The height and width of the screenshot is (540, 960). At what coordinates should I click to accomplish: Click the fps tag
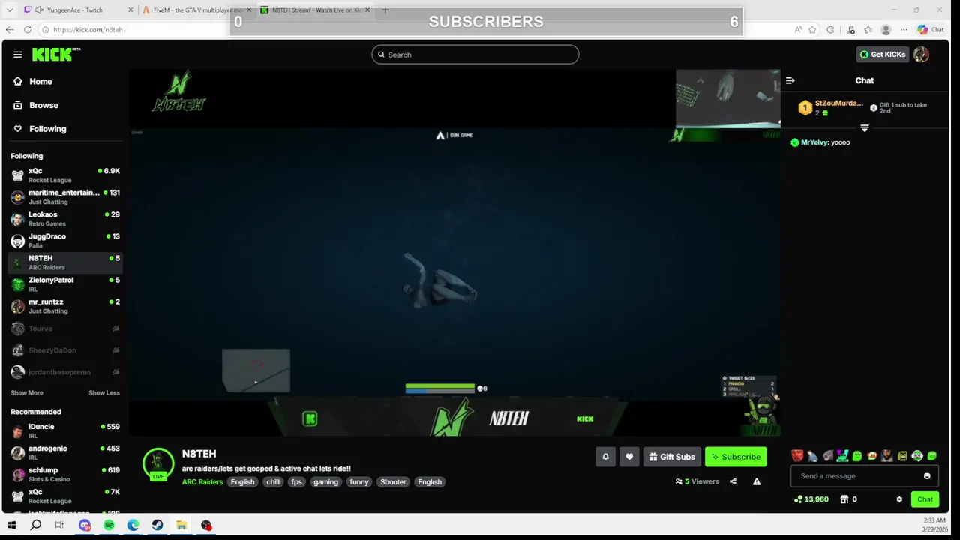(296, 482)
